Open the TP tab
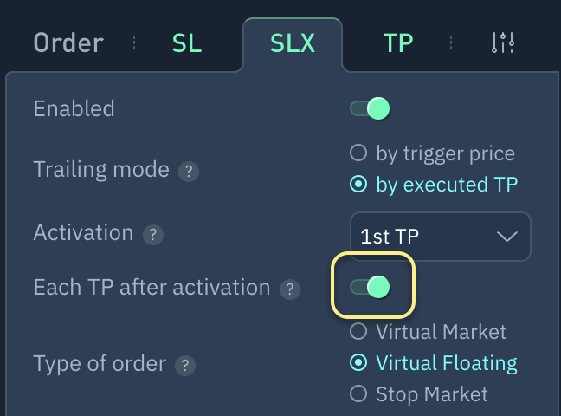 397,43
